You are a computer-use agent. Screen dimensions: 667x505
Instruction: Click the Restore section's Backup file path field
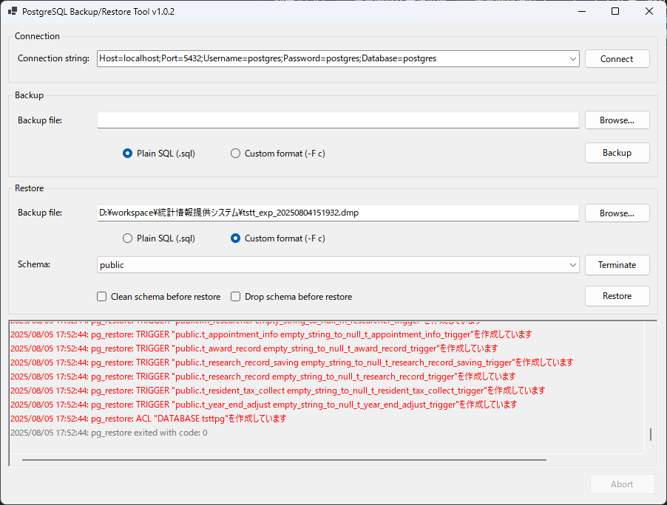click(338, 213)
